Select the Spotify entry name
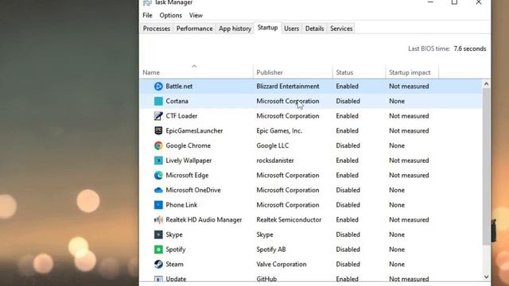Viewport: 509px width, 286px height. tap(176, 249)
